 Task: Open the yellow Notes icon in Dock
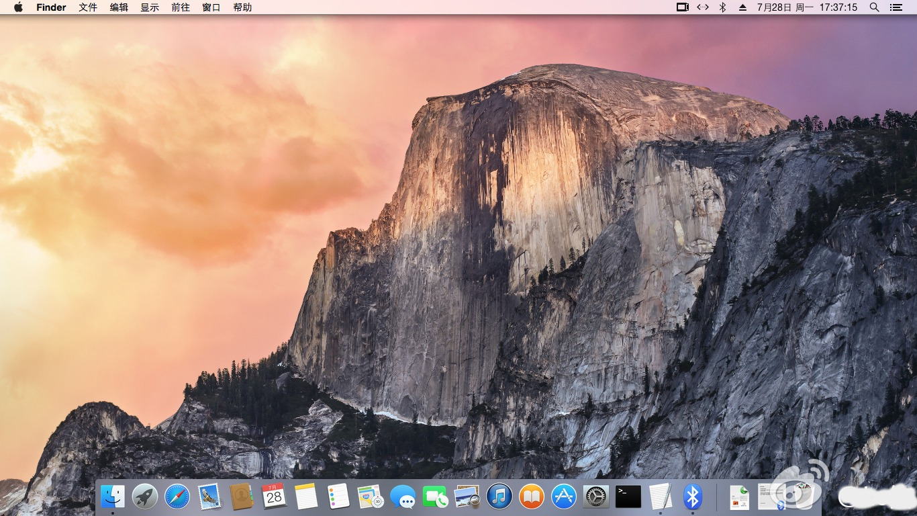[x=306, y=497]
